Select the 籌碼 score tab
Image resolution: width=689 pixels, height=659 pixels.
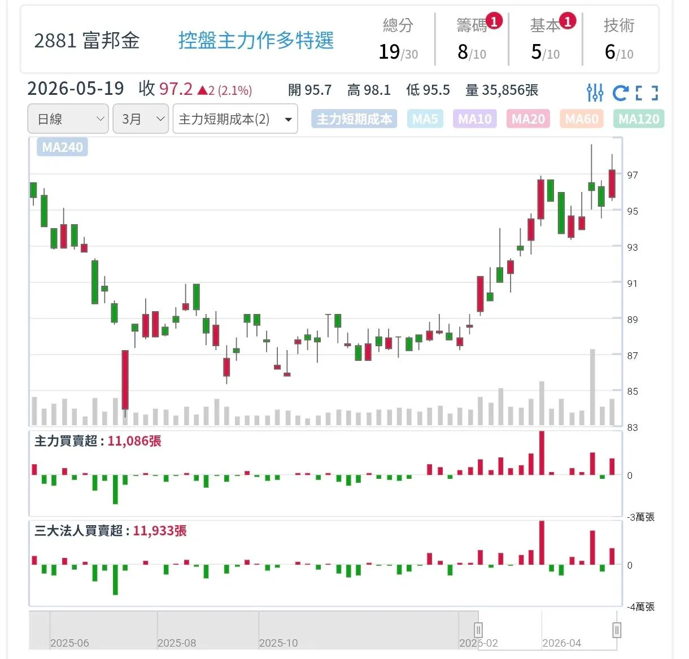472,40
